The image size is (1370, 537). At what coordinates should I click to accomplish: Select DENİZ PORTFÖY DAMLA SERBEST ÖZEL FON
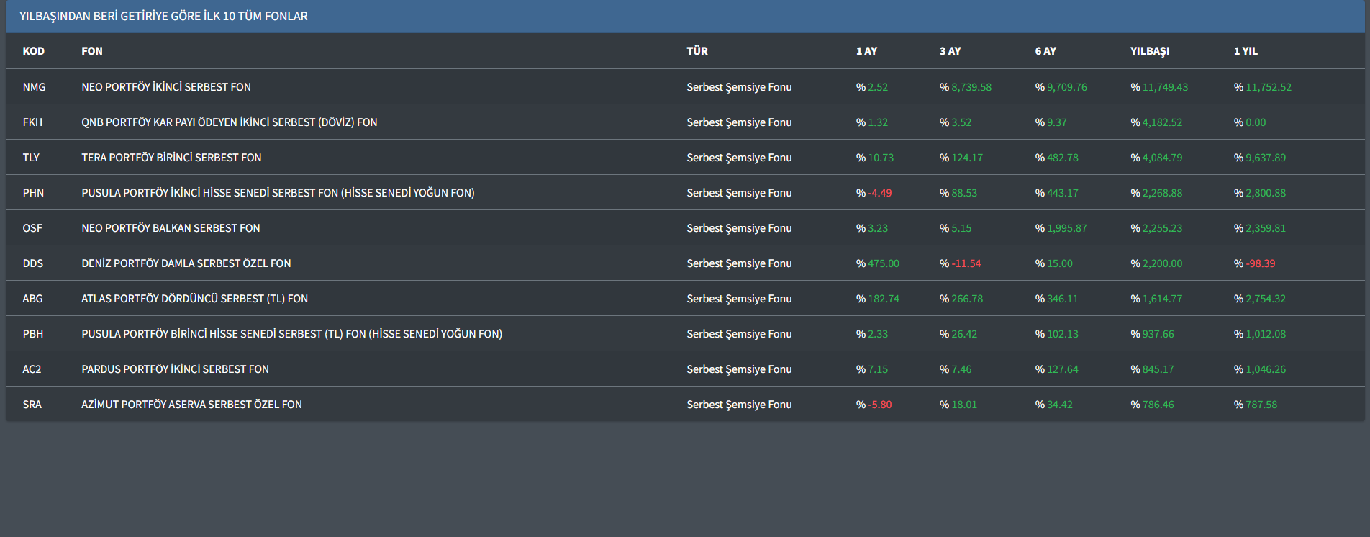click(186, 263)
